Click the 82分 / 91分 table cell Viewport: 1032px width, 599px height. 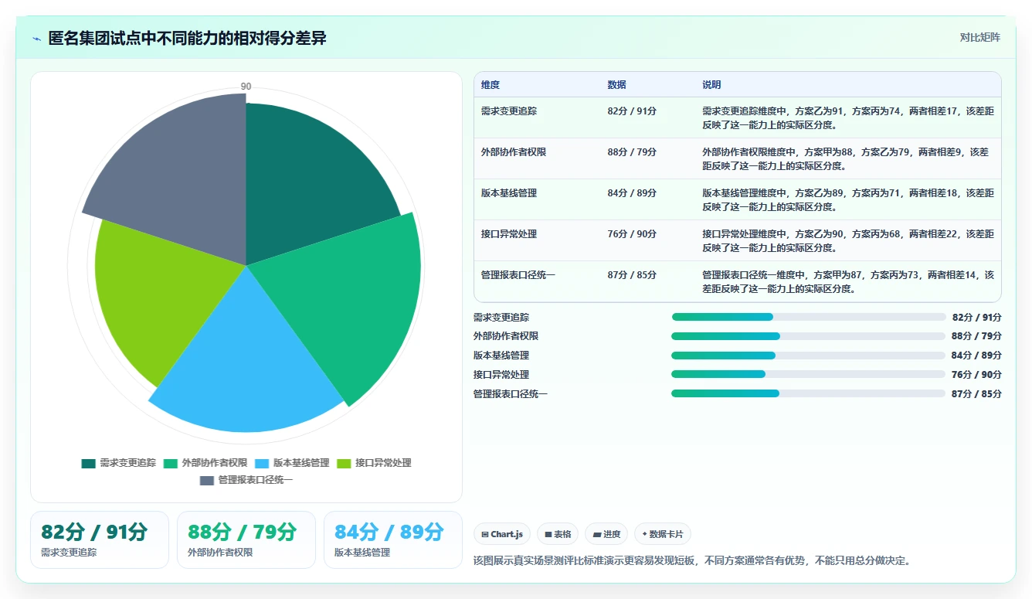pos(632,111)
